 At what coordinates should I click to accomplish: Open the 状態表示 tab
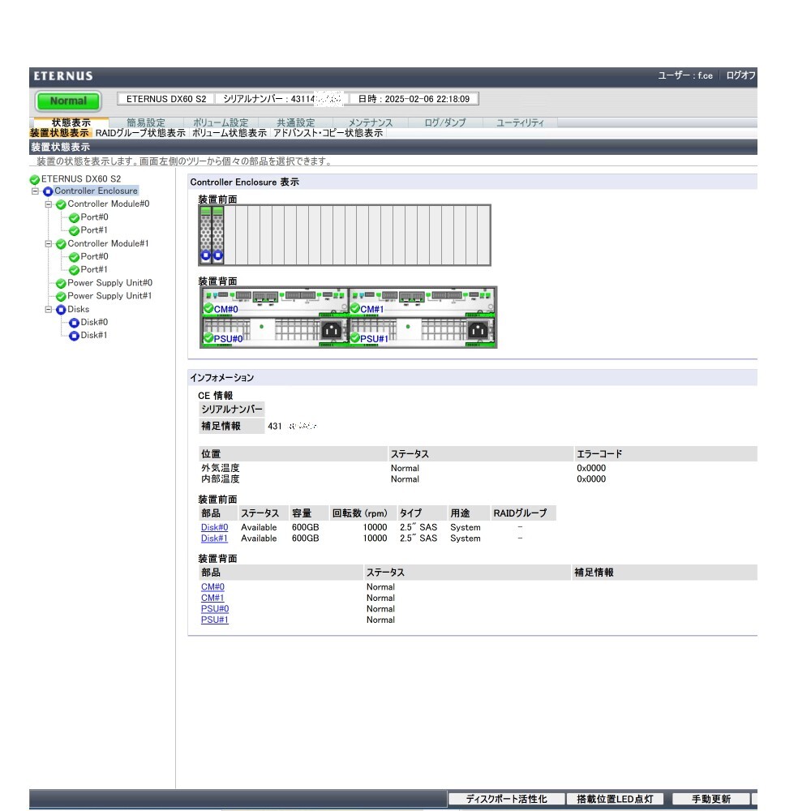(x=71, y=122)
